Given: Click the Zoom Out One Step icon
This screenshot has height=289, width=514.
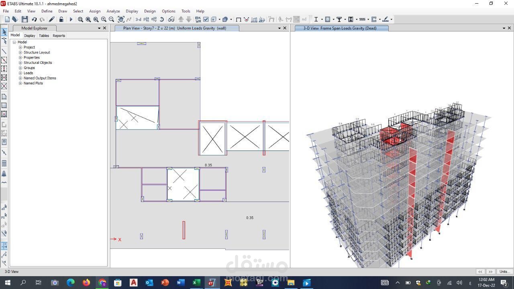Looking at the screenshot, I should pos(111,19).
